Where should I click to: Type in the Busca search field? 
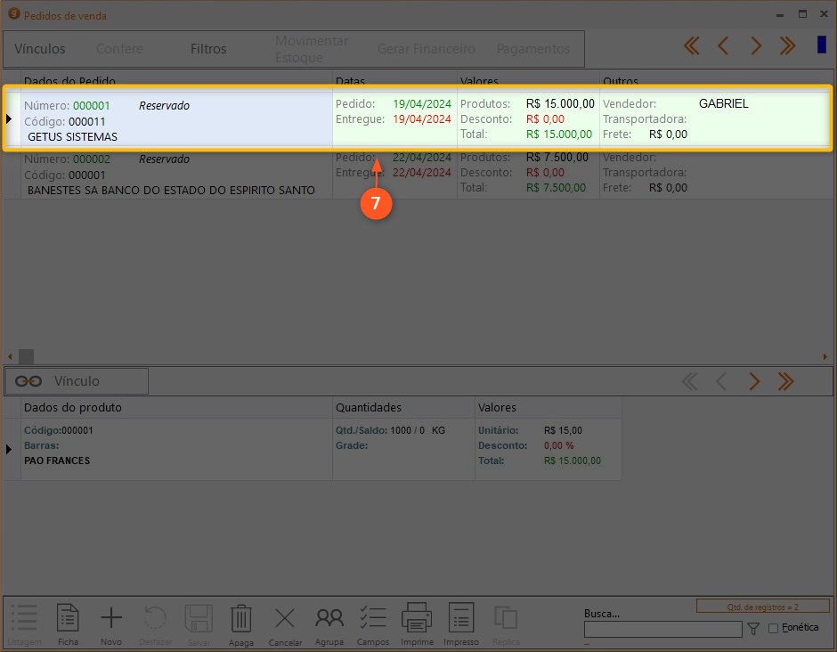coord(662,630)
